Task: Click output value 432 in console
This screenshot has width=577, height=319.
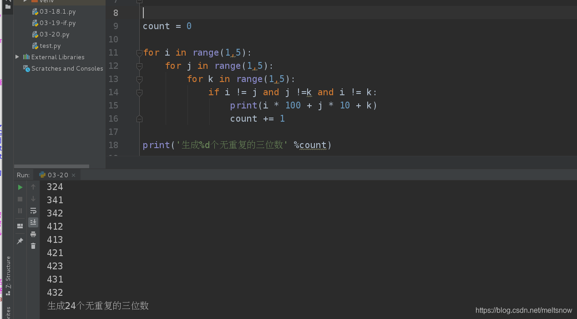Action: click(x=55, y=293)
